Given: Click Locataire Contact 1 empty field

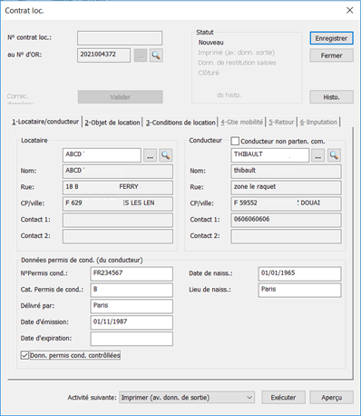Looking at the screenshot, I should click(118, 220).
